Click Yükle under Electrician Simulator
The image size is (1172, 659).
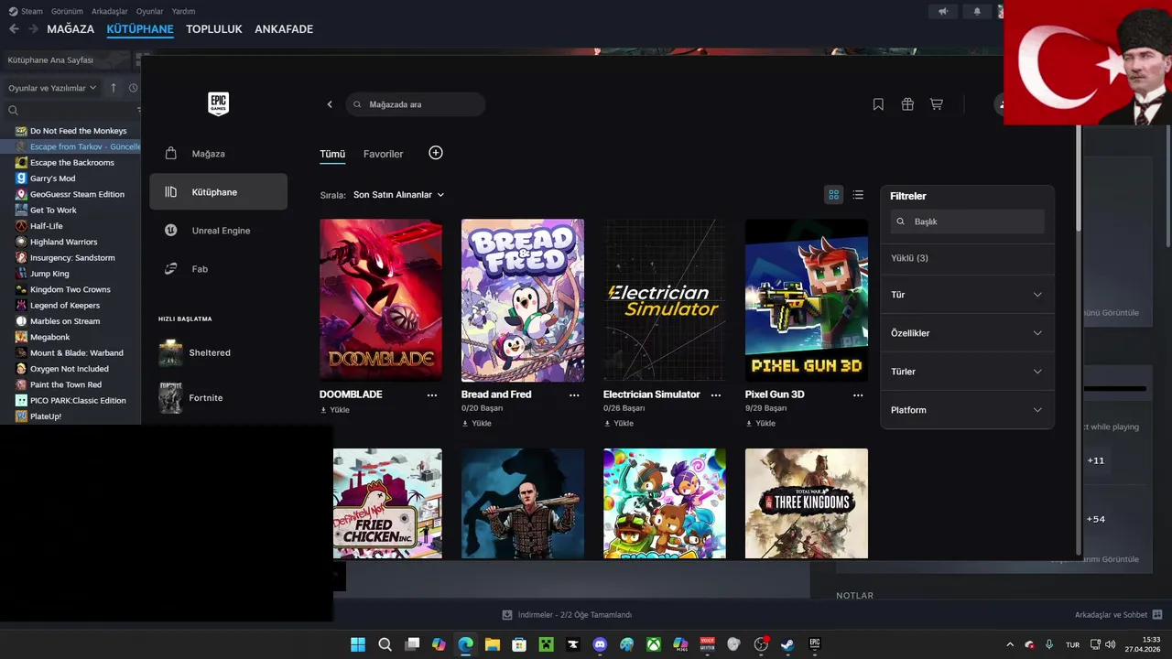click(619, 423)
